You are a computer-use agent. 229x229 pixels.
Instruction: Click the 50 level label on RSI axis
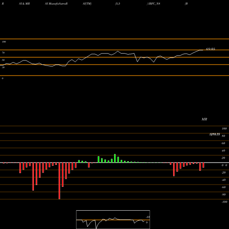[3, 60]
